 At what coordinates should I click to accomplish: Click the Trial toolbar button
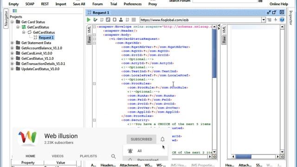[x=113, y=4]
